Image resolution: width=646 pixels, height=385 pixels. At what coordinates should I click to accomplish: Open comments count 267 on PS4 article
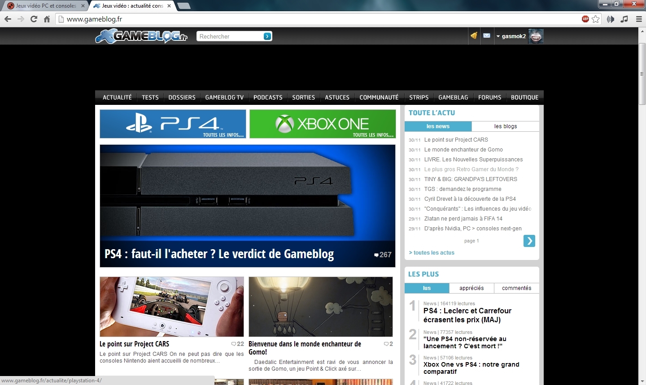[383, 255]
